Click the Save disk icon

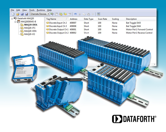tap(22, 14)
